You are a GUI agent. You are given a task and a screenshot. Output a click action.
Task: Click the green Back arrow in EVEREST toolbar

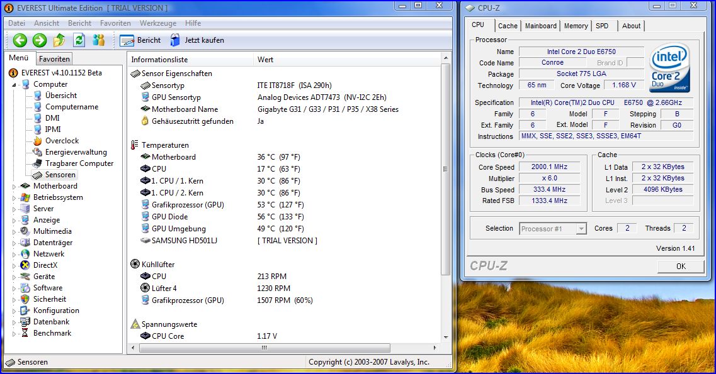20,40
